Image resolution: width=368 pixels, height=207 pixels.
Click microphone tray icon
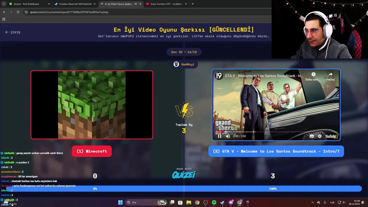click(325, 202)
